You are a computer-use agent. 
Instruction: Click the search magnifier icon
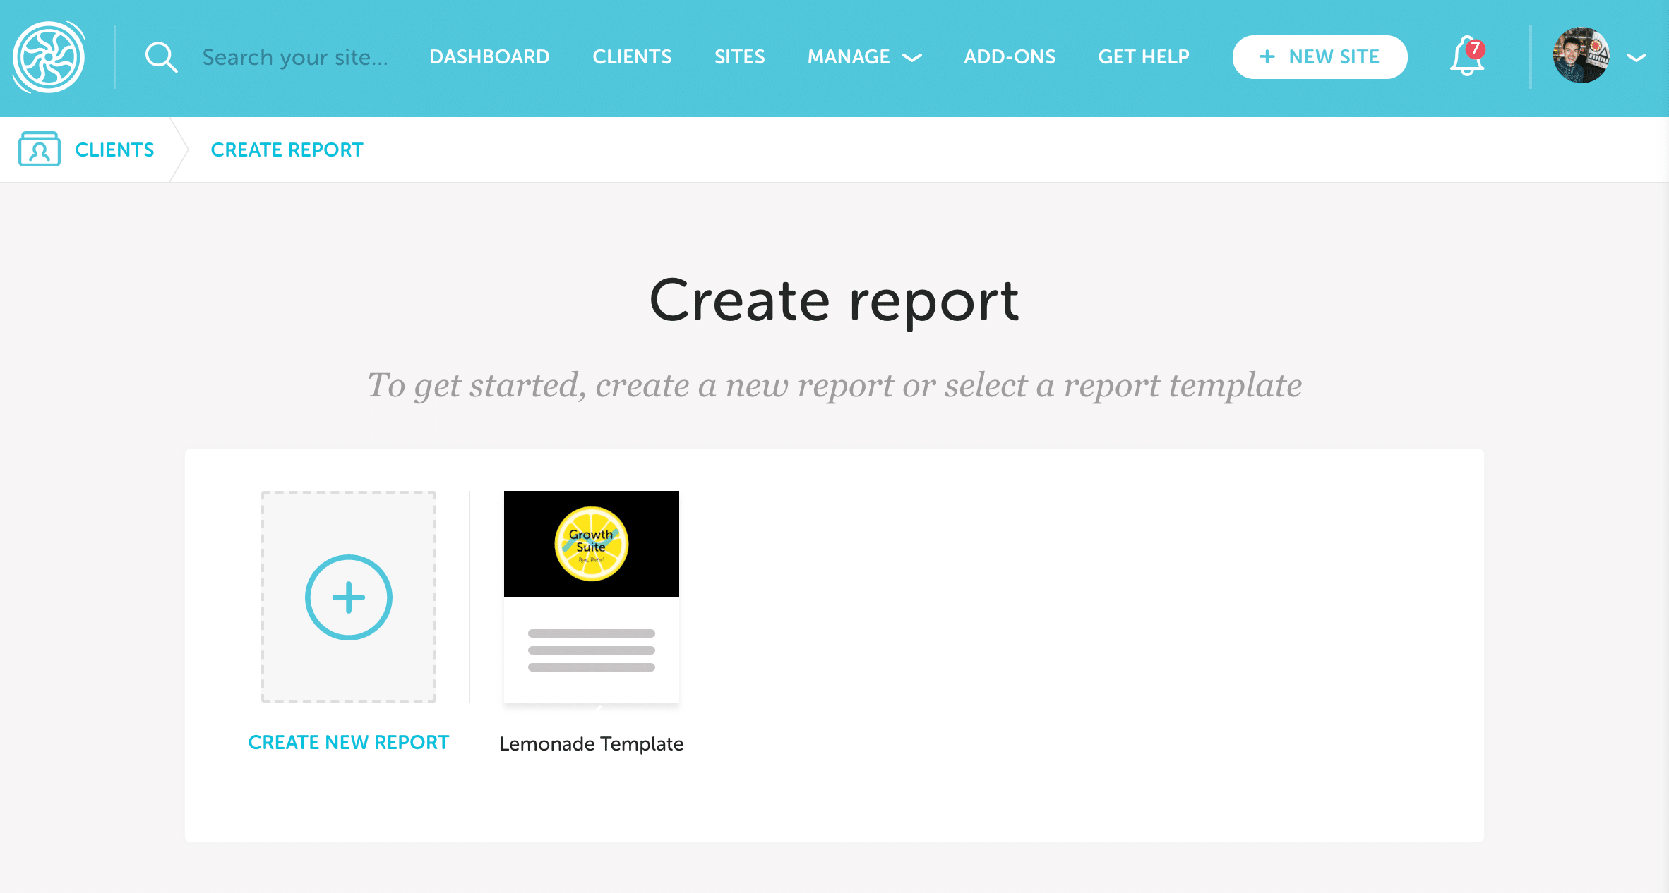(161, 57)
